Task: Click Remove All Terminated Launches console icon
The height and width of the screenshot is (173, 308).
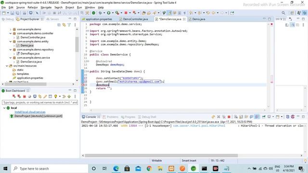Action: 224,117
